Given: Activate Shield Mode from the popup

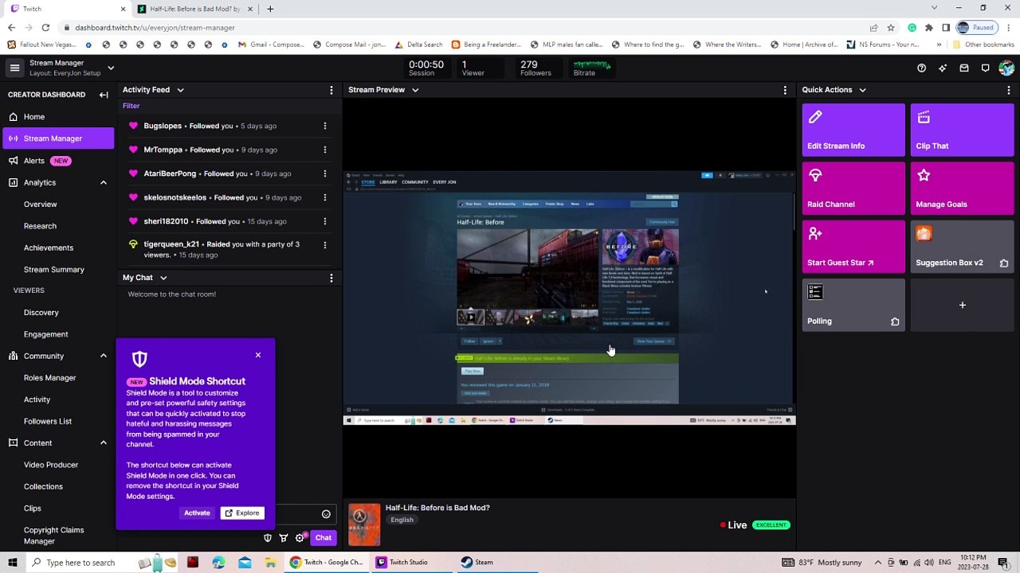Looking at the screenshot, I should [x=197, y=513].
